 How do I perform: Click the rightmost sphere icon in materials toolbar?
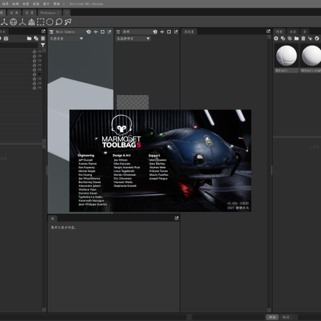pyautogui.click(x=317, y=39)
